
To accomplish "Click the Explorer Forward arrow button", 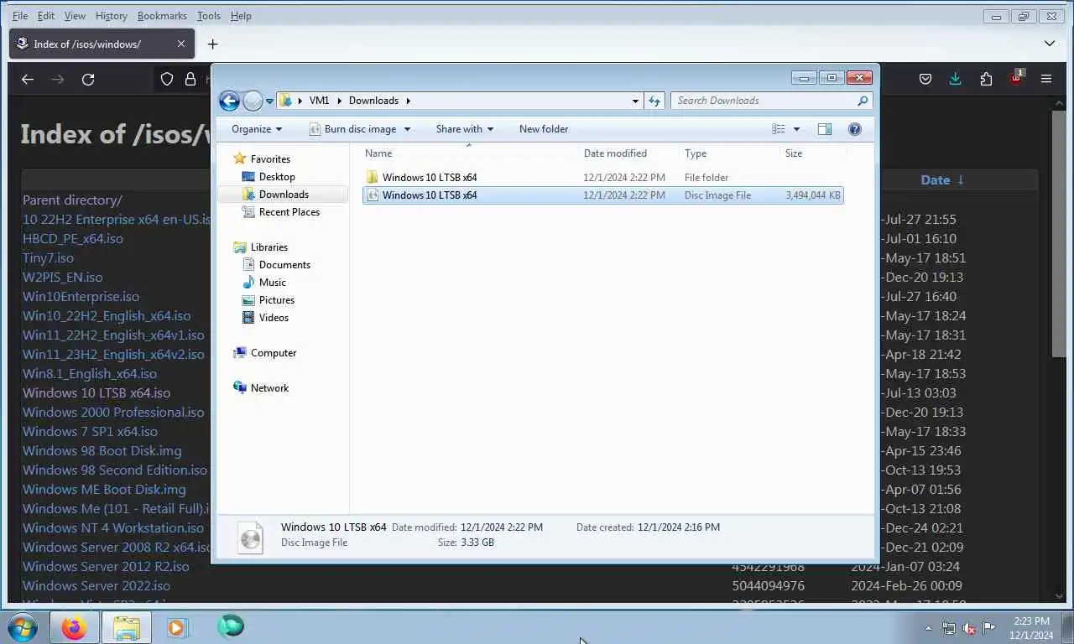I will [253, 101].
